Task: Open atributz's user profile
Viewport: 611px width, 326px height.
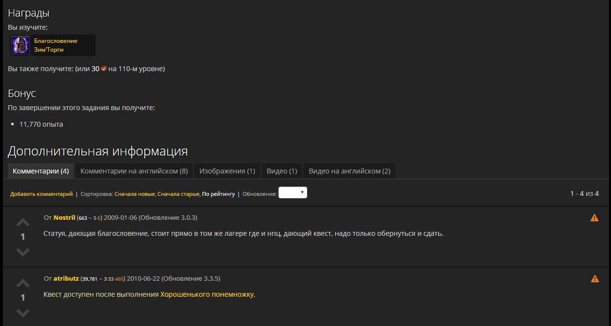Action: pos(66,278)
